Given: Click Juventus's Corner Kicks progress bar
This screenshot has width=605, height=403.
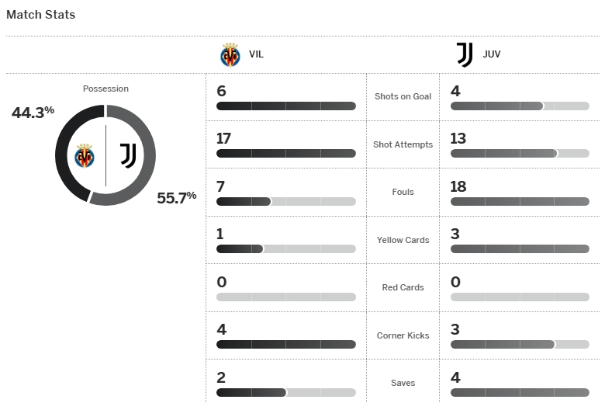Looking at the screenshot, I should [x=520, y=345].
